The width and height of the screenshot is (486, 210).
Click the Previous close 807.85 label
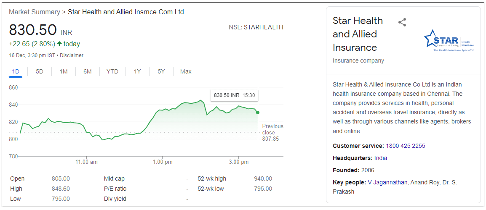tap(272, 133)
